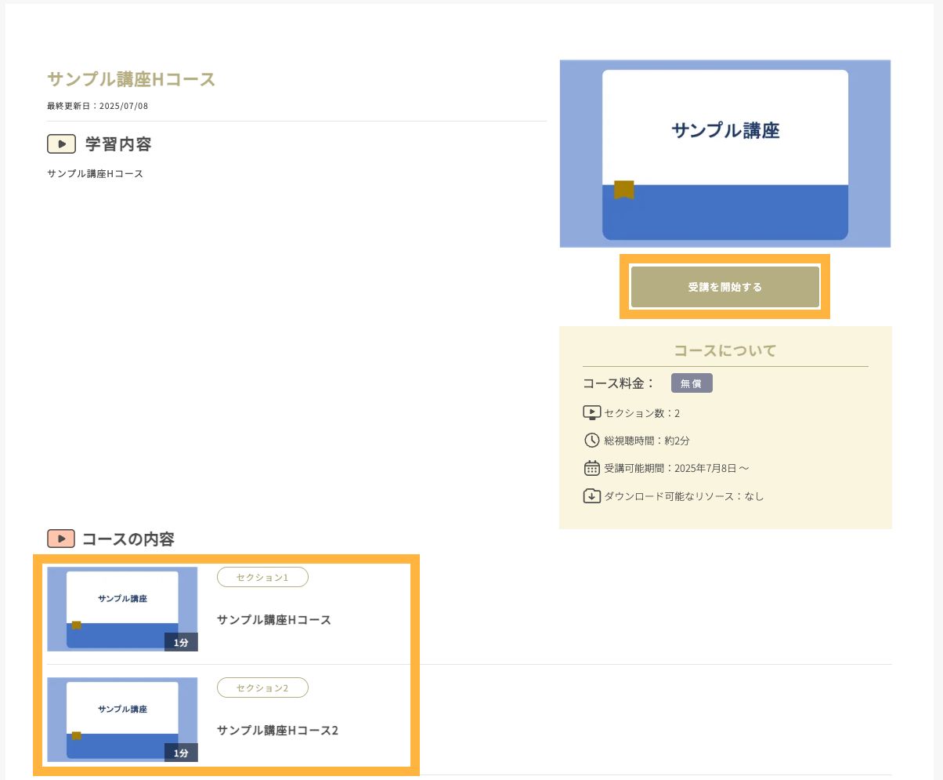The image size is (943, 780).
Task: Click the コースについて heading
Action: point(724,350)
